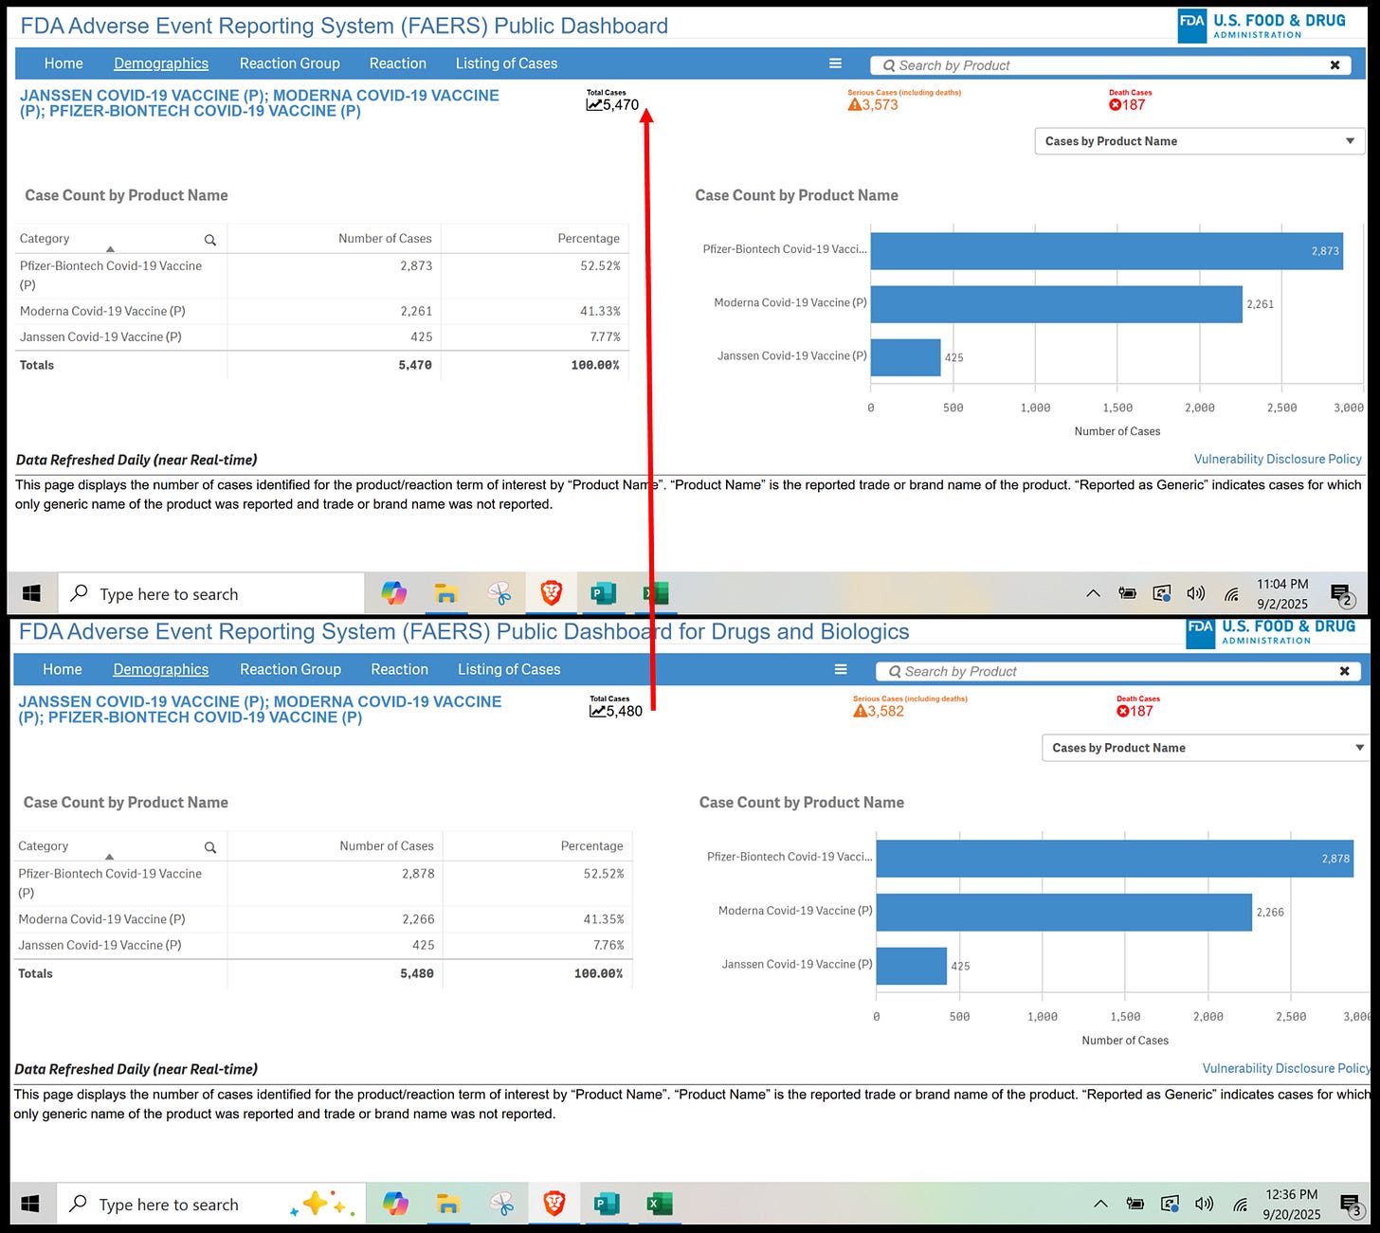Open Publisher in the upper taskbar

[603, 593]
